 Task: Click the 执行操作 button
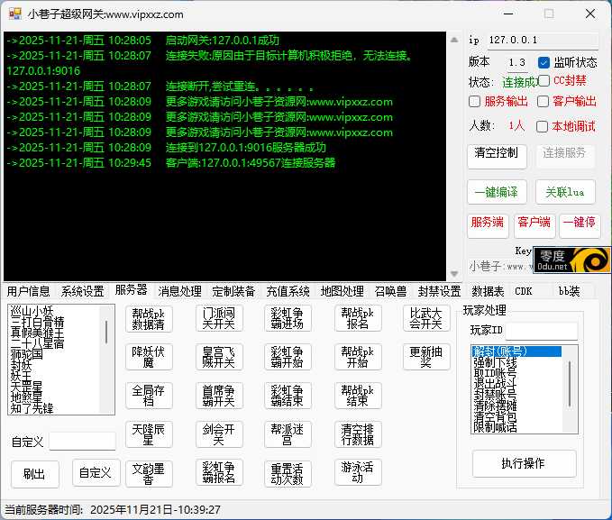(x=524, y=463)
